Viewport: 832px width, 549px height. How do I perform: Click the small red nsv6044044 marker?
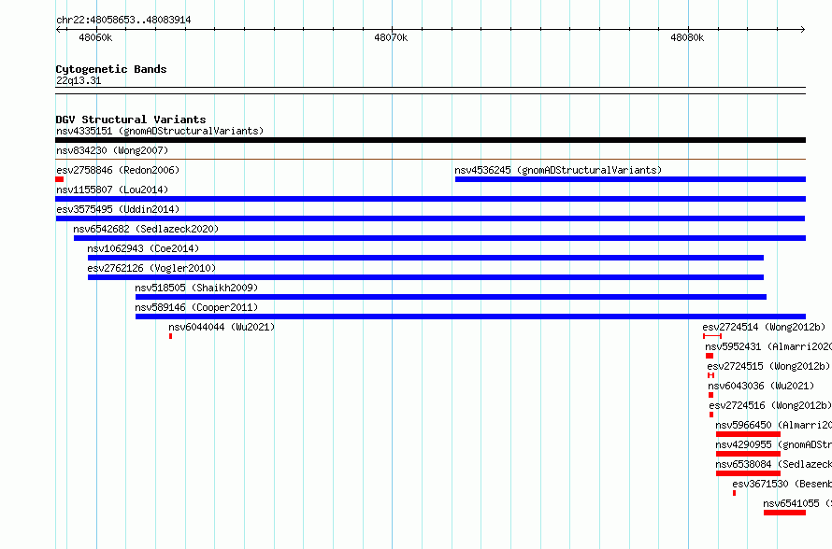170,336
